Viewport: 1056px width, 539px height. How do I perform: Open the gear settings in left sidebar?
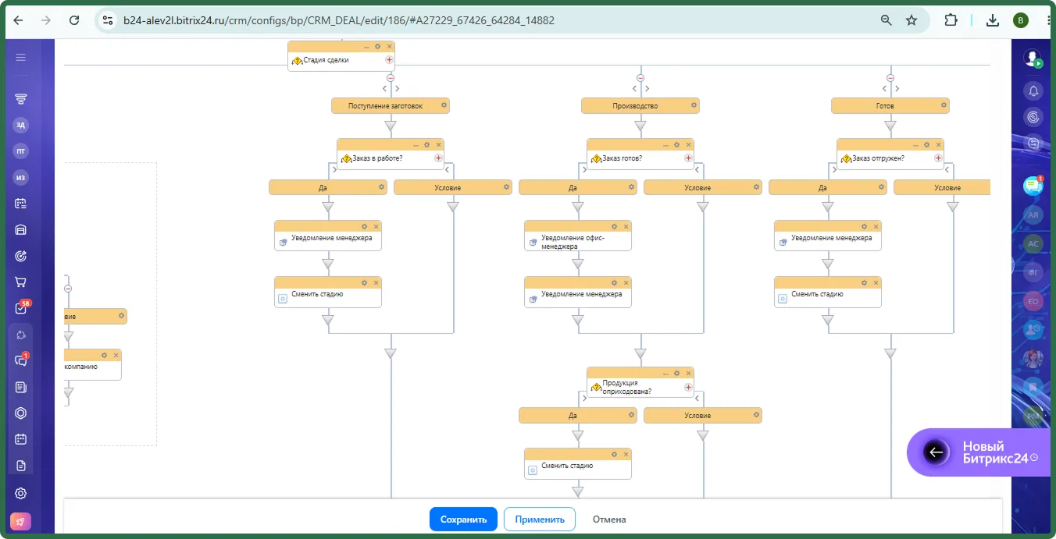pos(21,493)
